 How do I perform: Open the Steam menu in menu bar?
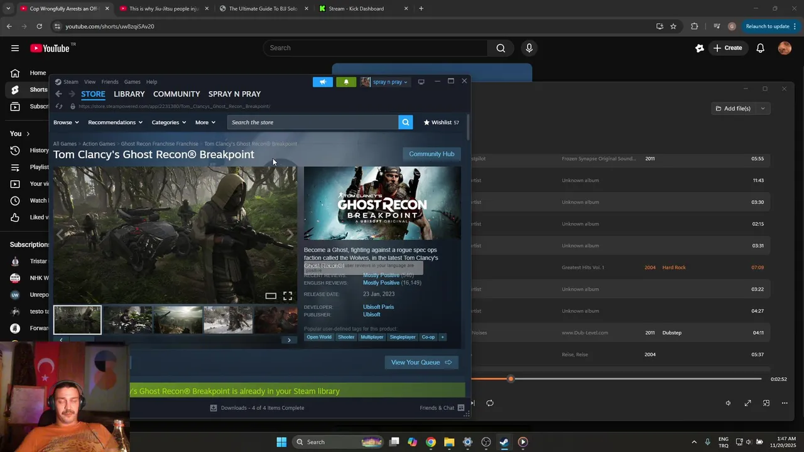pos(70,82)
